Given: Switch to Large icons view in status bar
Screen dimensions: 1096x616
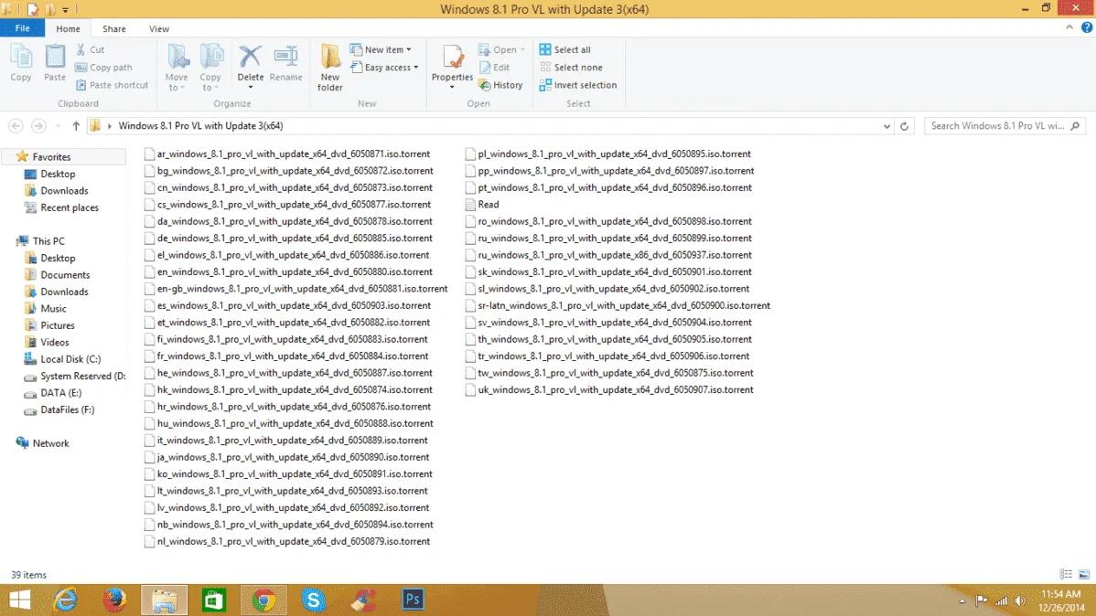Looking at the screenshot, I should point(1083,574).
